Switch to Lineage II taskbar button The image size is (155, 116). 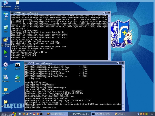pyautogui.click(x=120, y=114)
